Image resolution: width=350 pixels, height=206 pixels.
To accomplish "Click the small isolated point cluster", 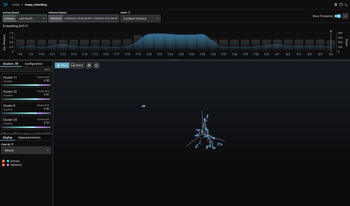I will point(143,106).
